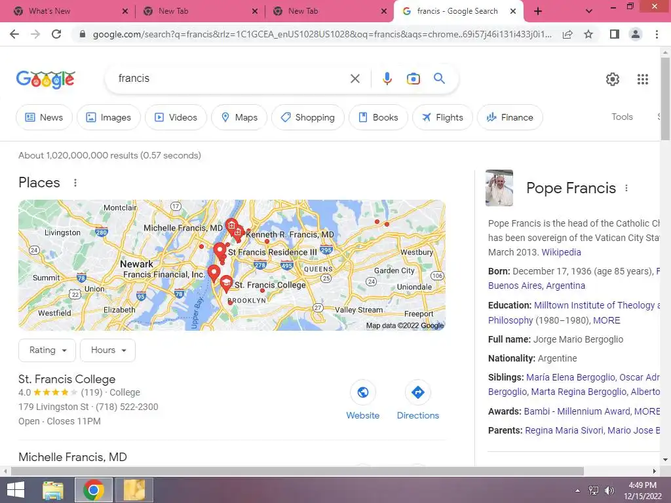The width and height of the screenshot is (671, 503).
Task: Close the francis Google Search tab
Action: 513,12
